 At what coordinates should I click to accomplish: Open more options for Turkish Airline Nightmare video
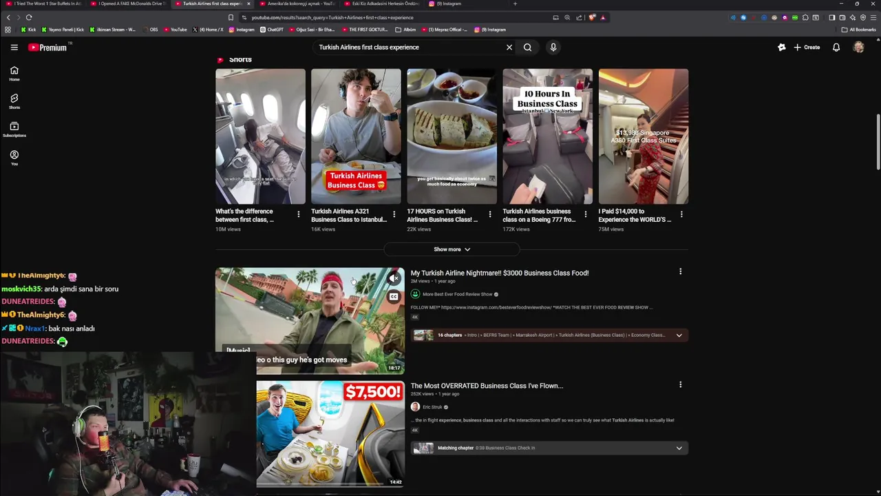click(x=680, y=271)
